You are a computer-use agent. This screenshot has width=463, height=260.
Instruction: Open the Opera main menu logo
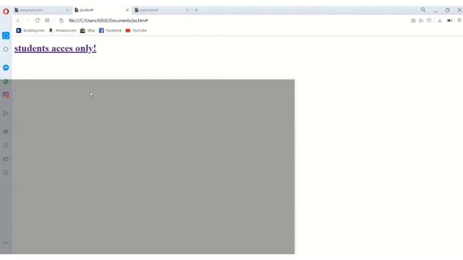(x=6, y=12)
